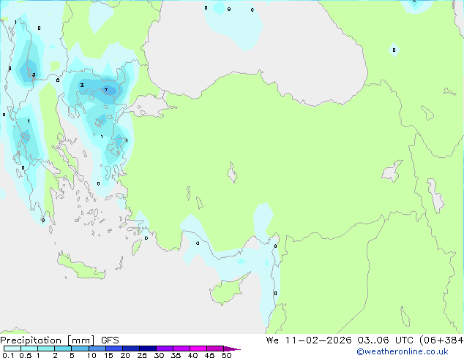Screen dimensions: 464x358
Task: Click the legend label 0.5
Action: tap(26, 355)
